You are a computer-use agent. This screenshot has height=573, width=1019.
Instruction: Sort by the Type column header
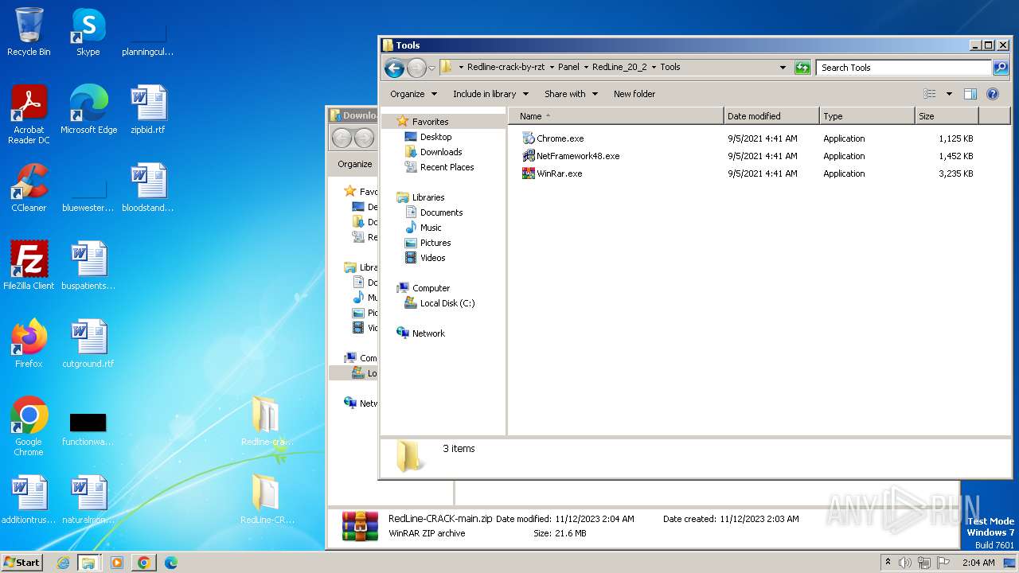867,116
